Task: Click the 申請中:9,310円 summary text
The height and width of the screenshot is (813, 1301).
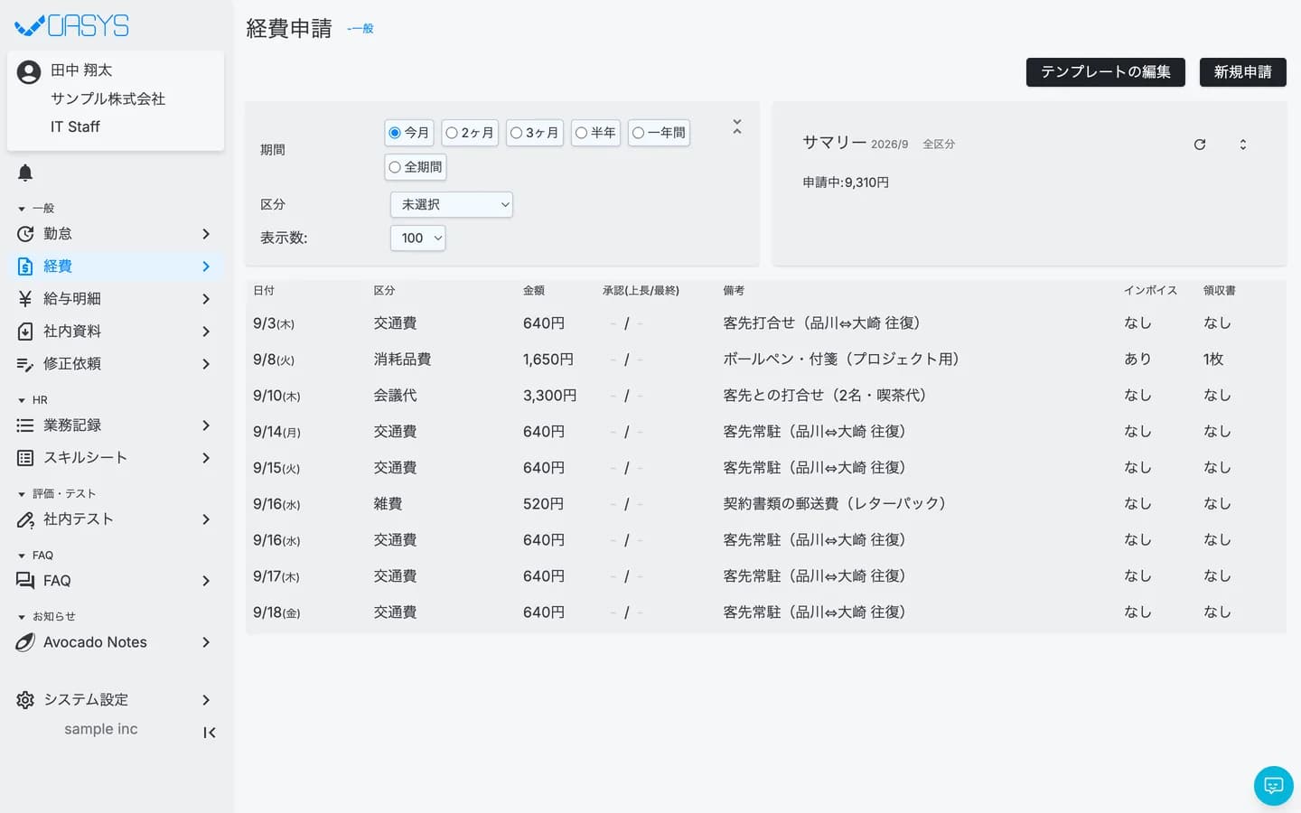Action: [846, 182]
